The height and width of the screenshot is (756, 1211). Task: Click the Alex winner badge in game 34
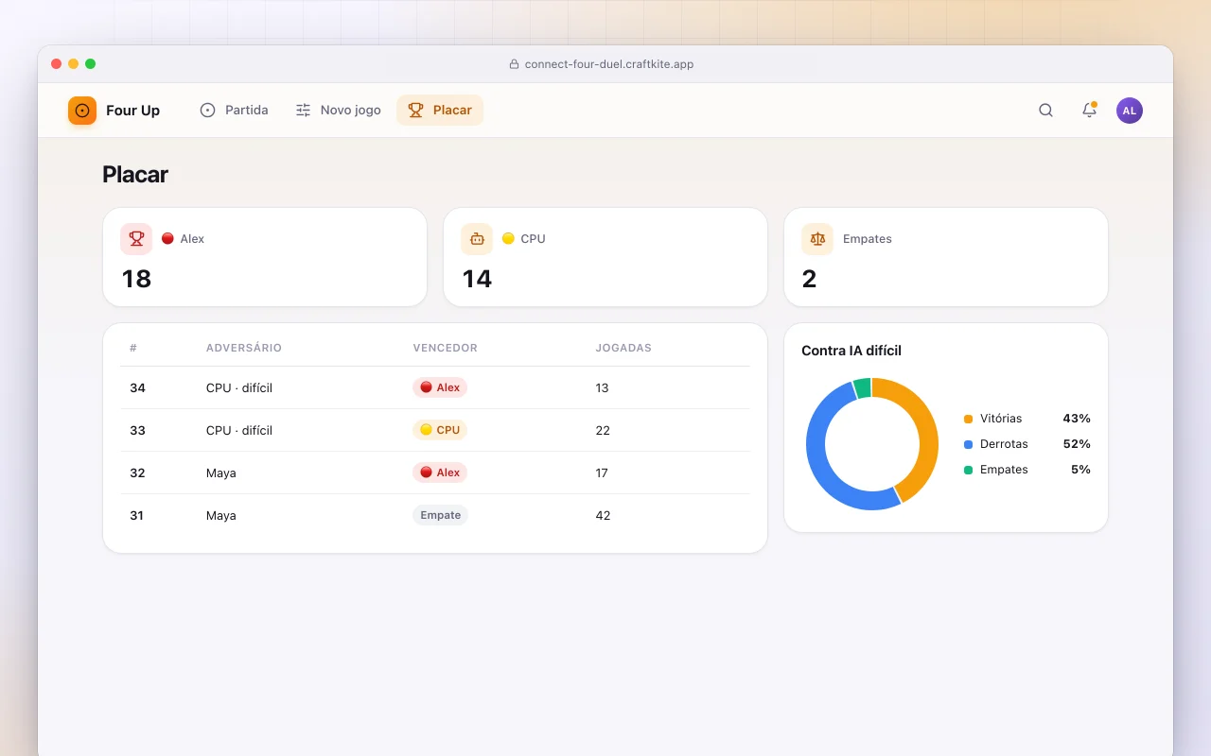(440, 387)
